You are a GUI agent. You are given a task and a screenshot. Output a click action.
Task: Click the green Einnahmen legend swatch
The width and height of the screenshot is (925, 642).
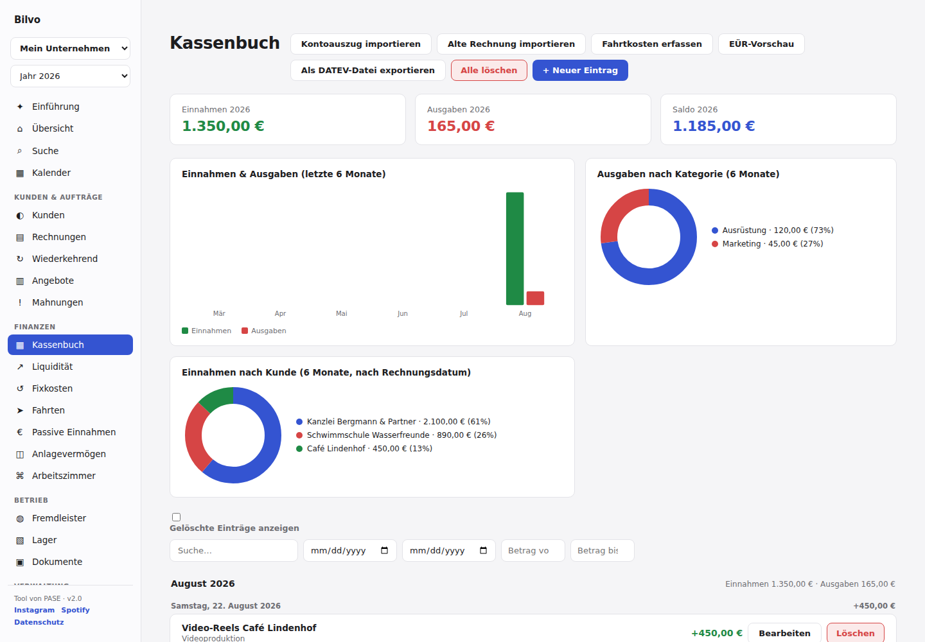tap(185, 331)
